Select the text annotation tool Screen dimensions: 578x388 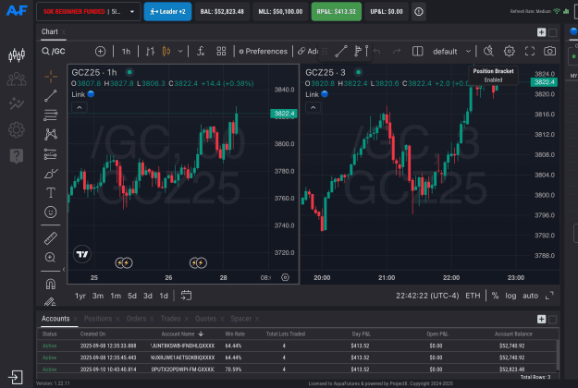click(51, 192)
